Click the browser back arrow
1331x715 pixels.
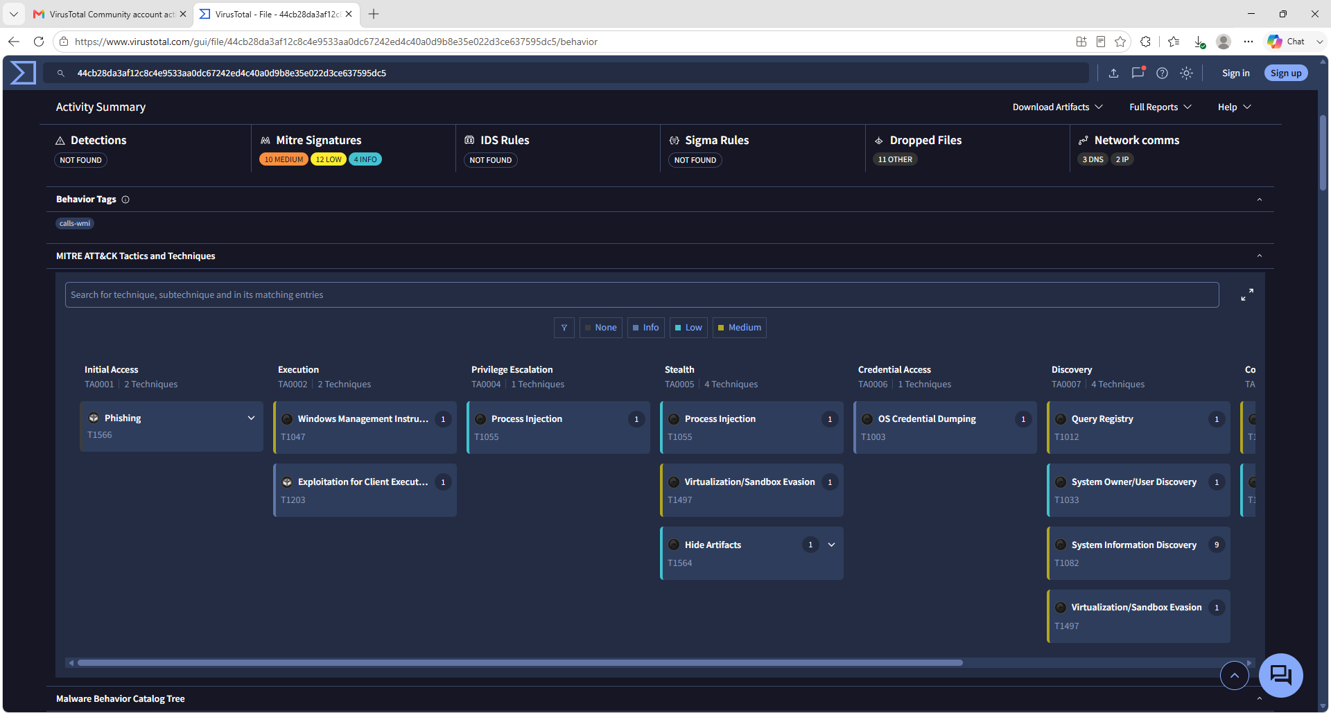coord(14,42)
